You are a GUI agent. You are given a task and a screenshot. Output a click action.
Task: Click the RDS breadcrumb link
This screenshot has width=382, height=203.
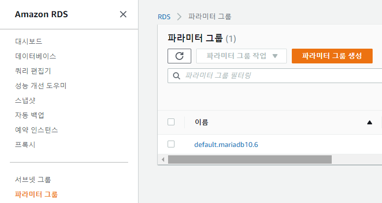coord(164,17)
